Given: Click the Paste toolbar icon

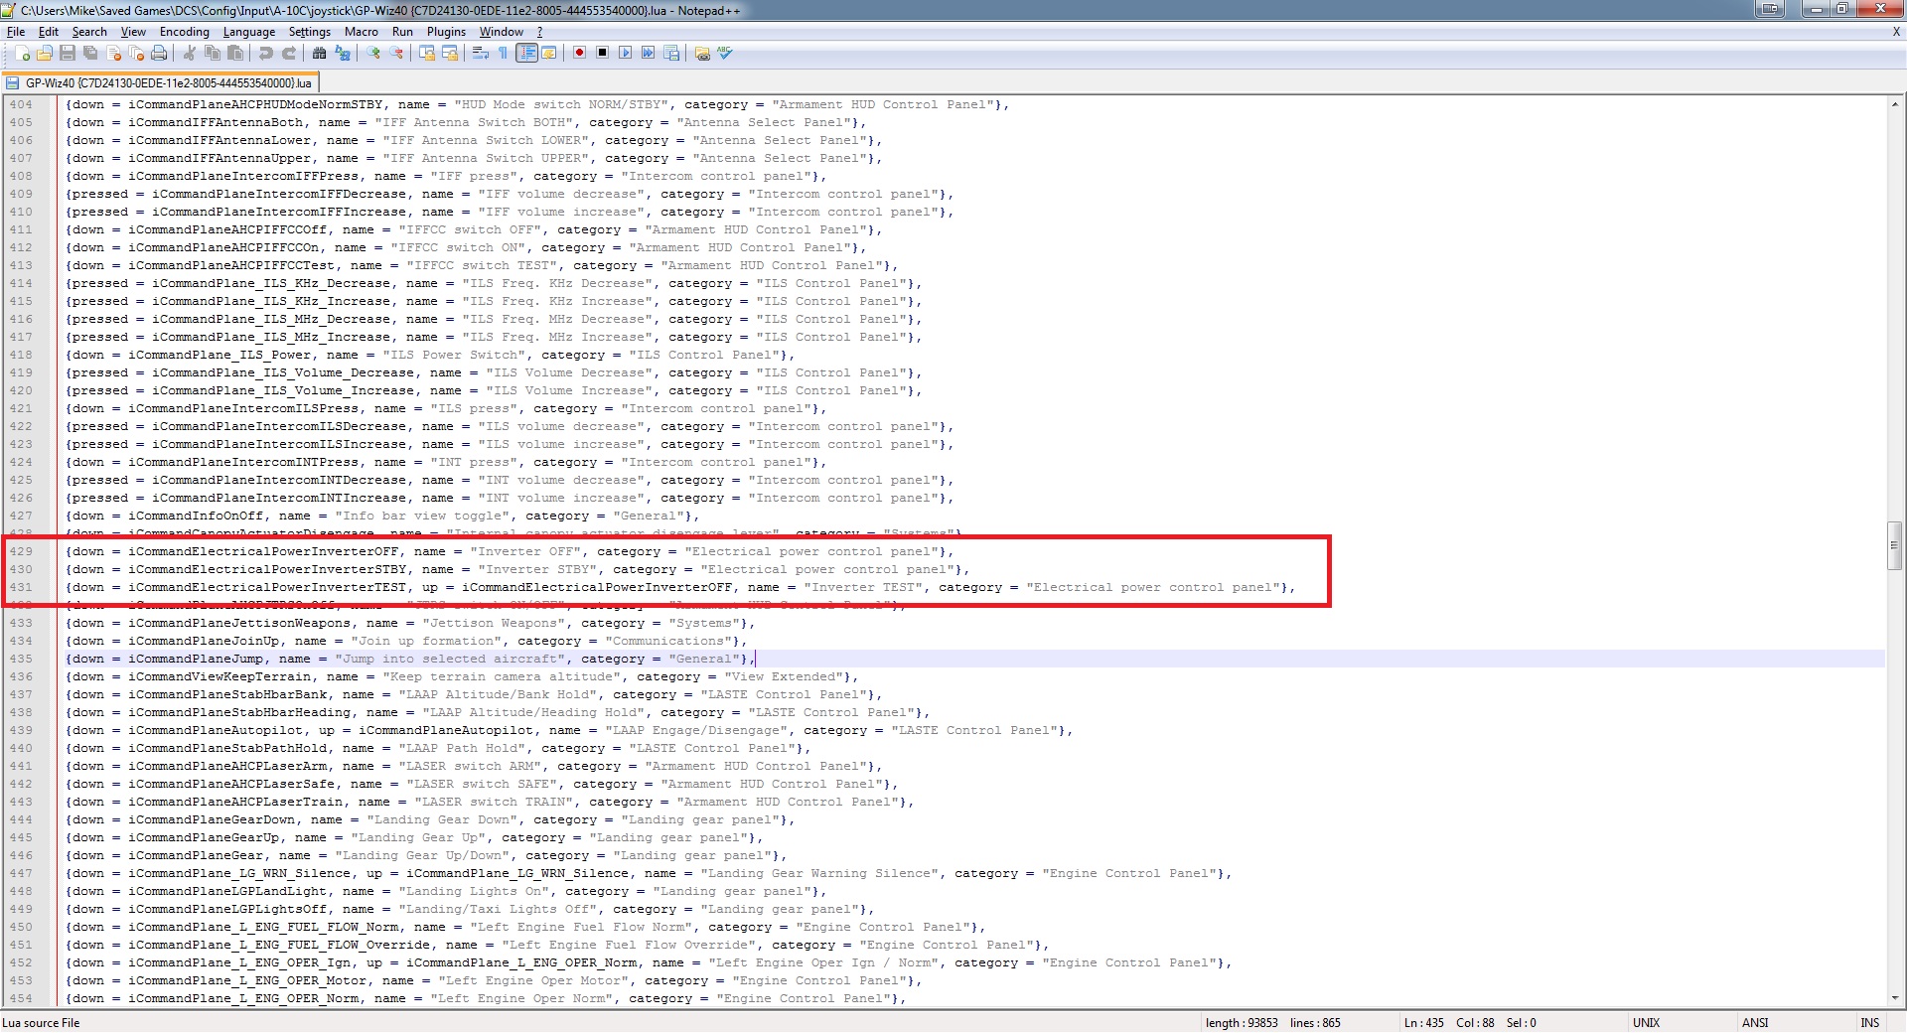Looking at the screenshot, I should pyautogui.click(x=235, y=53).
